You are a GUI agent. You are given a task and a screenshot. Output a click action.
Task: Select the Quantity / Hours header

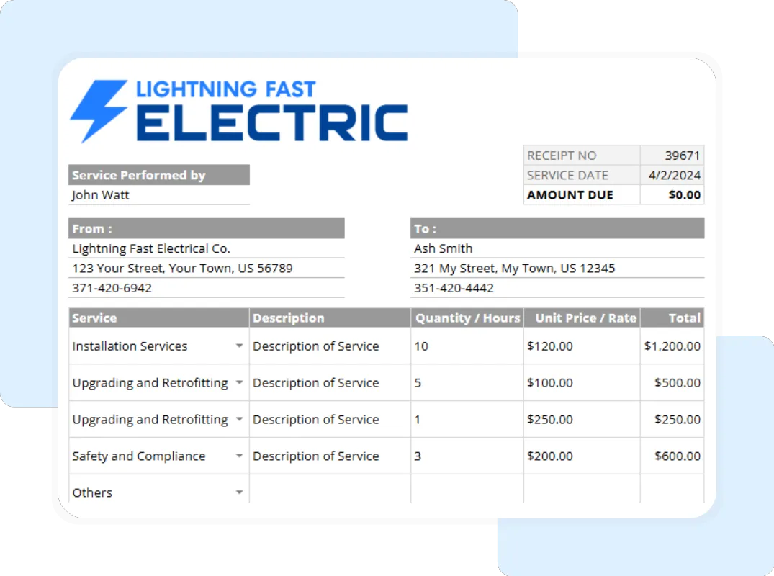(x=467, y=318)
